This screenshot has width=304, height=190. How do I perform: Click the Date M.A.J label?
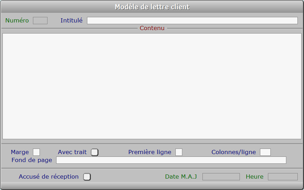[181, 177]
